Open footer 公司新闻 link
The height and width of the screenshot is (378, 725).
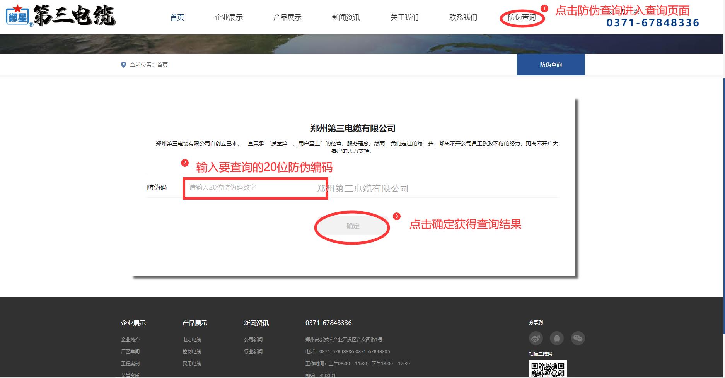(253, 339)
